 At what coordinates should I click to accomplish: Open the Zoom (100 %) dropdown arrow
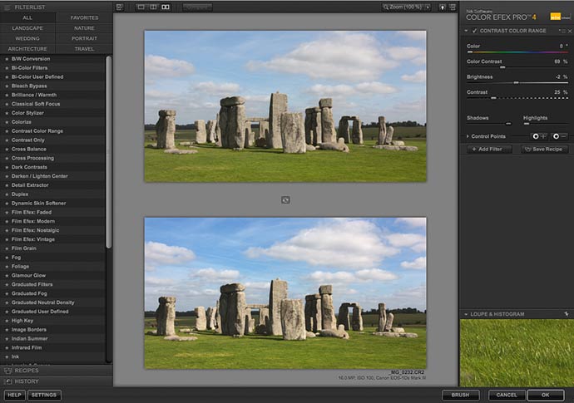click(428, 7)
